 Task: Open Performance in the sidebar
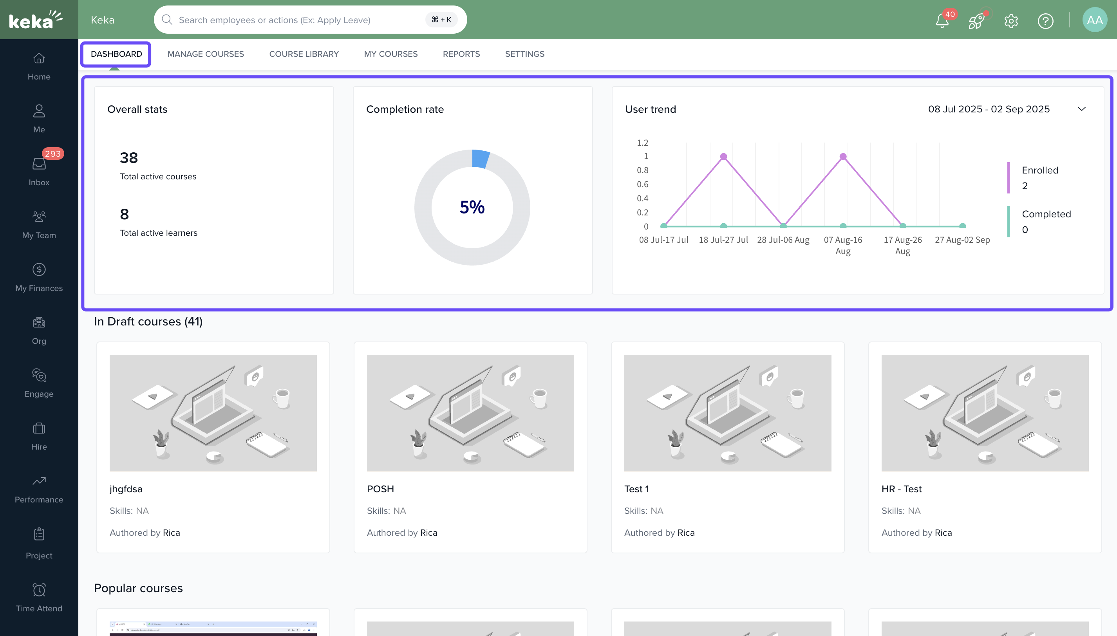pyautogui.click(x=39, y=488)
